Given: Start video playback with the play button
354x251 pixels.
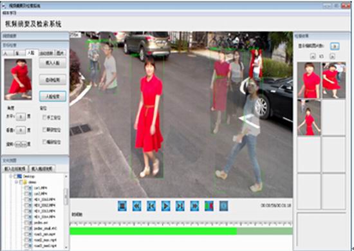Looking at the screenshot, I should coord(165,206).
